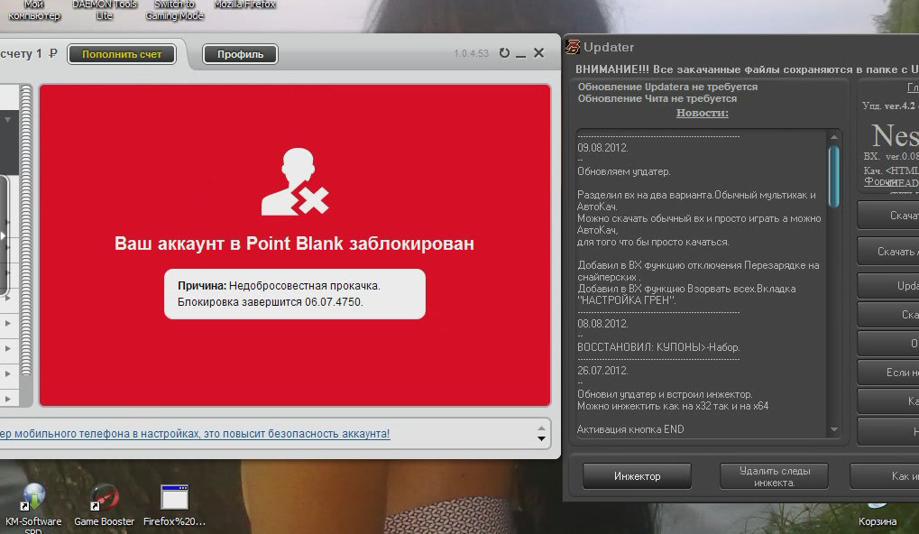Click the down arrow of the launcher news ticker
The height and width of the screenshot is (534, 919).
541,438
